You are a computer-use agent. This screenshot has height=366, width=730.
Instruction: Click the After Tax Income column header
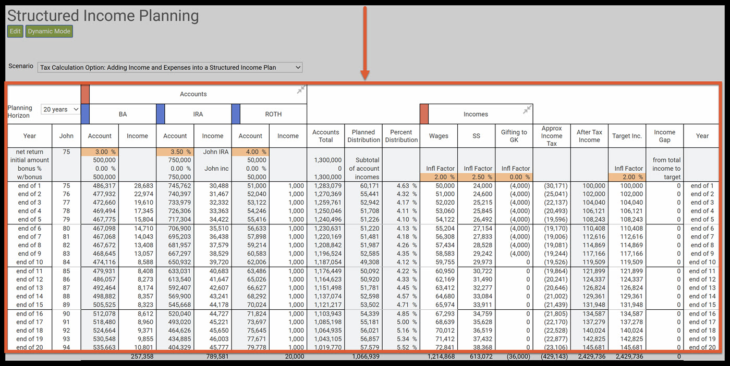tap(589, 136)
